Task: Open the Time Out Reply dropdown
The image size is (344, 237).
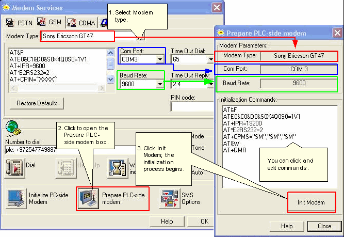Action: coord(211,84)
